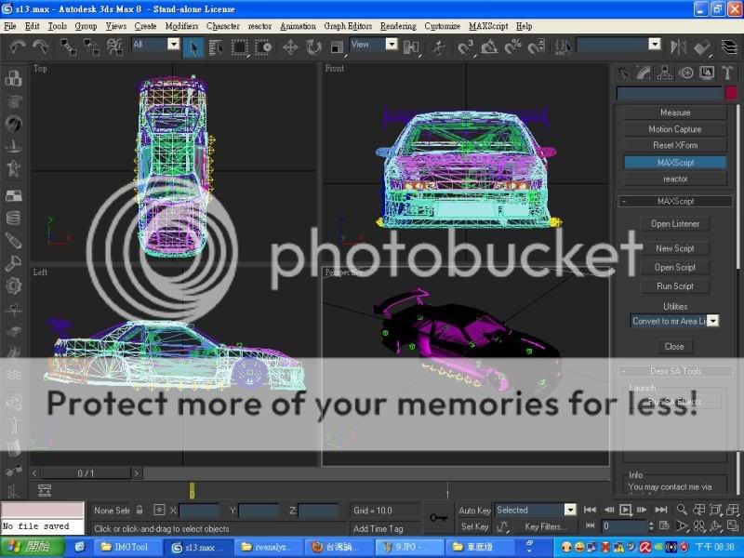
Task: Collapse the MAXScript rollout header
Action: point(675,201)
